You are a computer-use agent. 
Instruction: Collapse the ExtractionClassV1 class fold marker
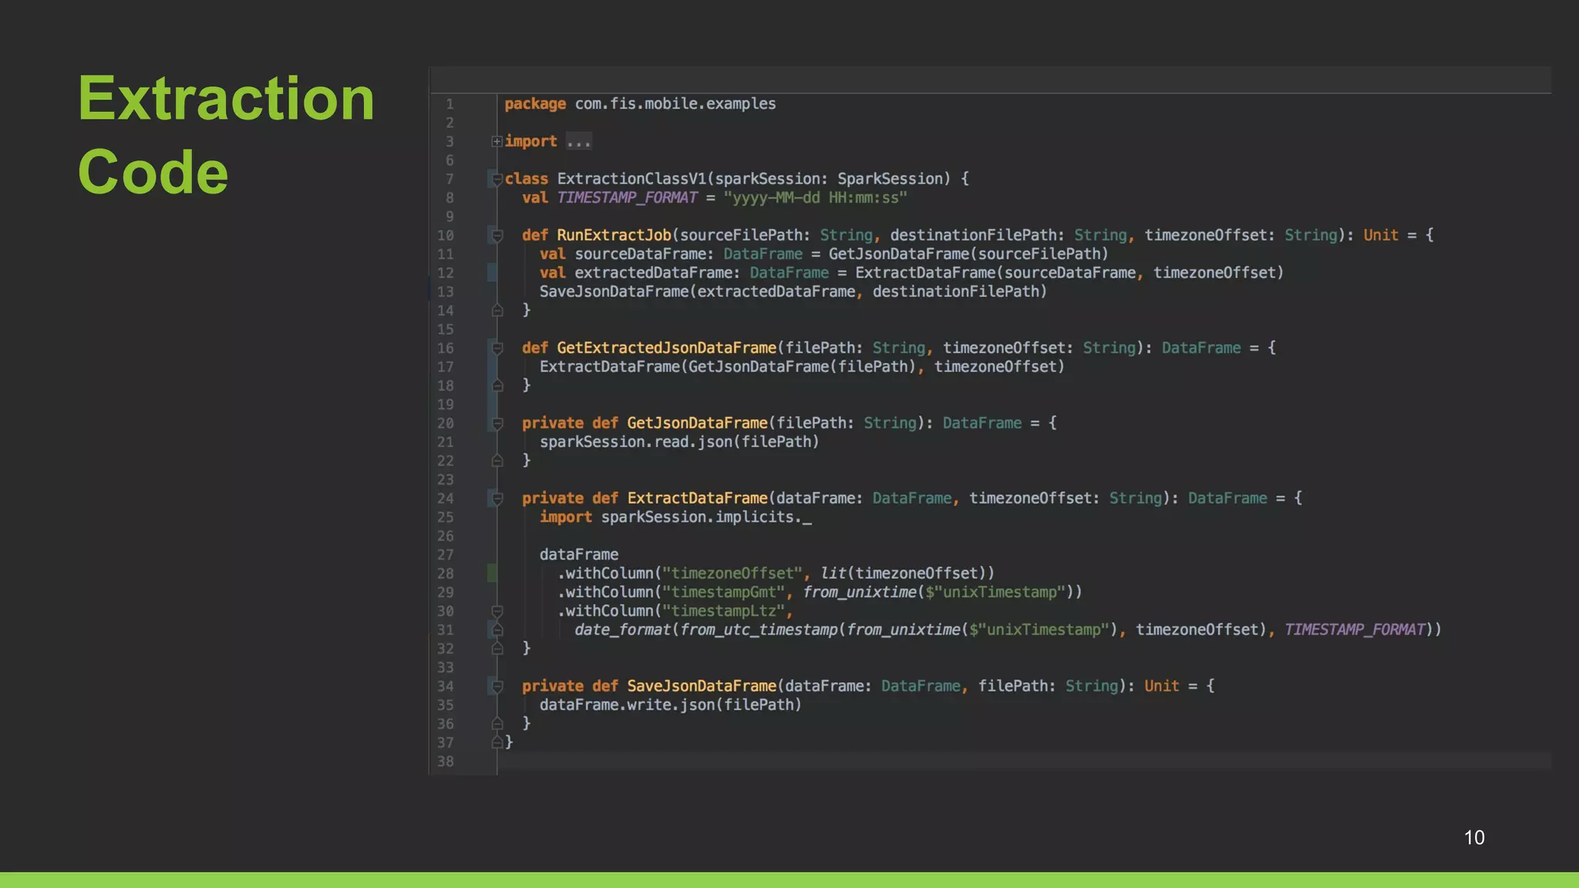point(497,179)
